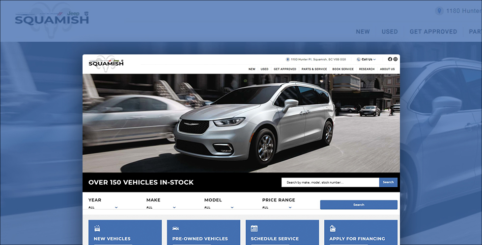482x245 pixels.
Task: Open the Call Us dropdown
Action: [x=367, y=59]
